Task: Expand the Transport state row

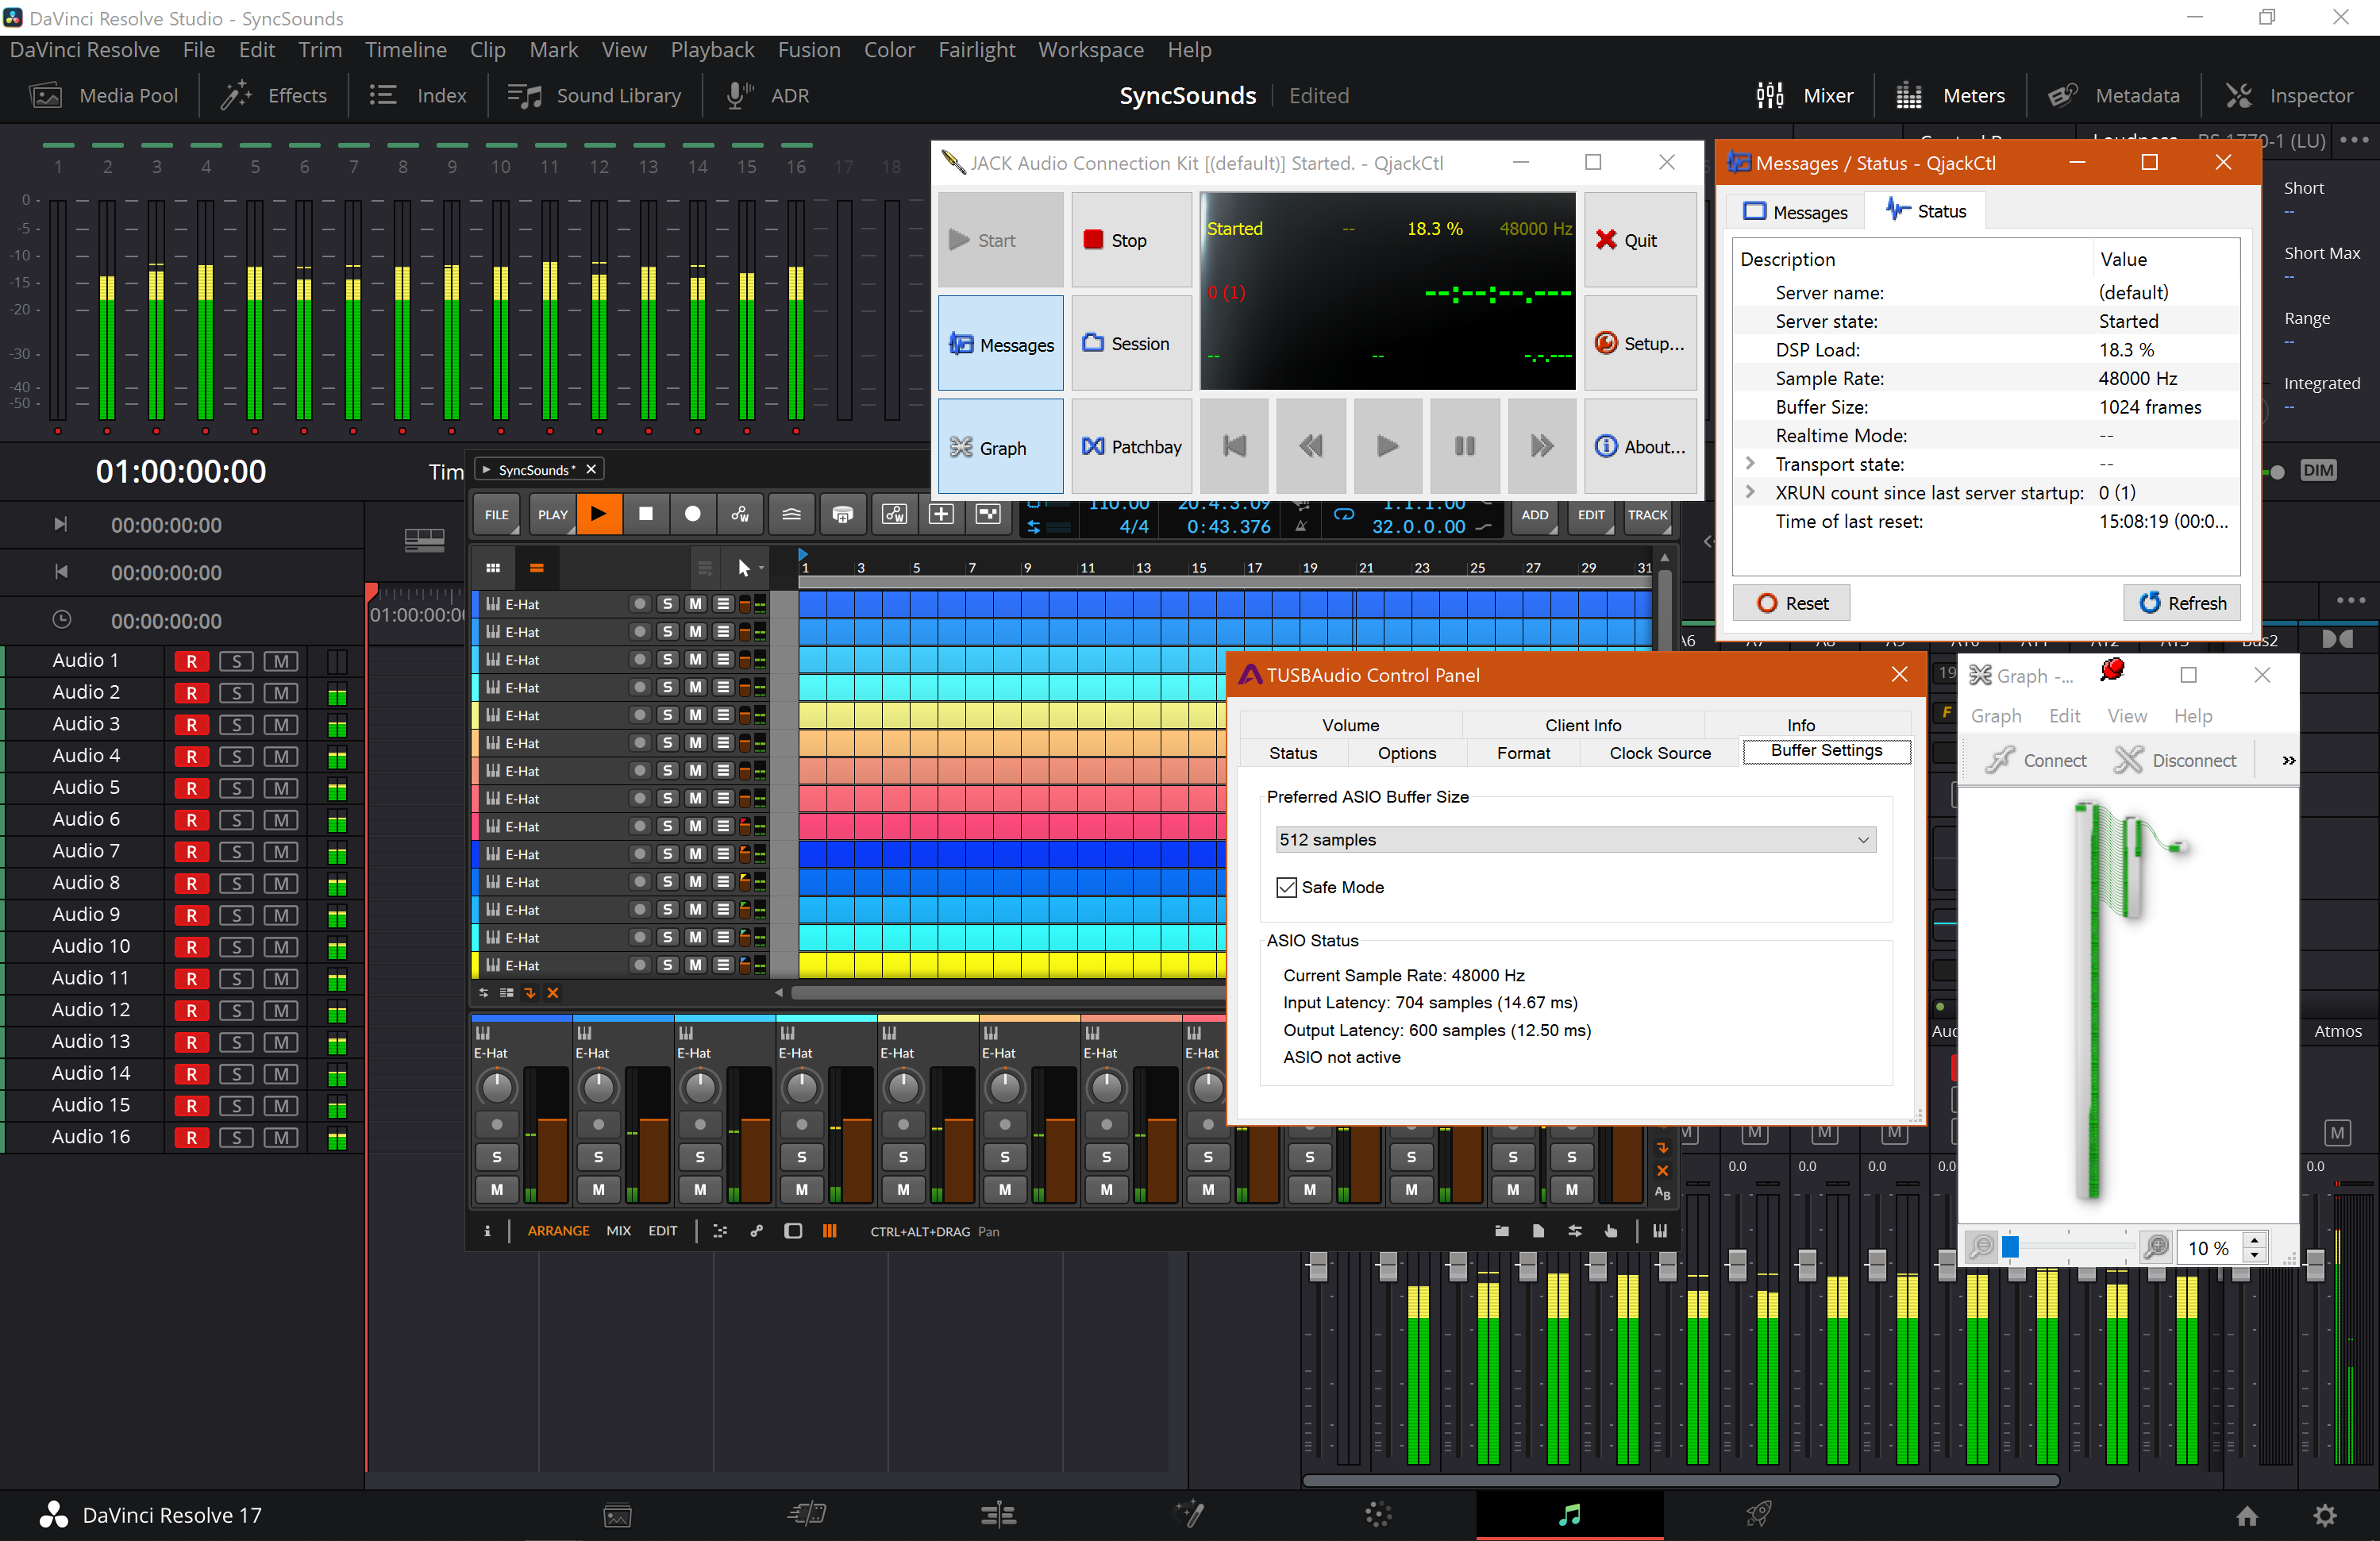Action: pyautogui.click(x=1750, y=464)
